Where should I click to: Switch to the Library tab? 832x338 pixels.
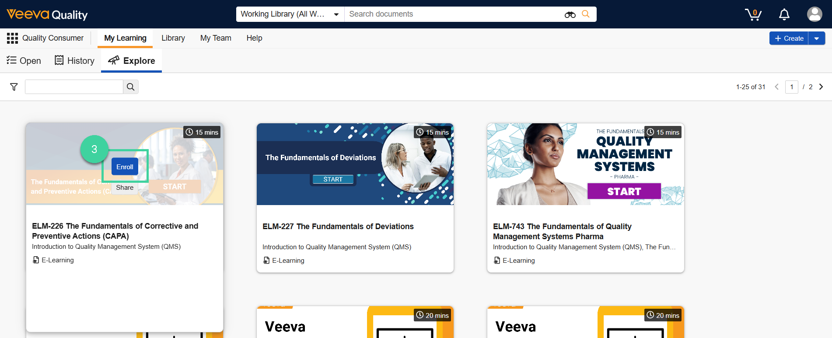point(173,38)
